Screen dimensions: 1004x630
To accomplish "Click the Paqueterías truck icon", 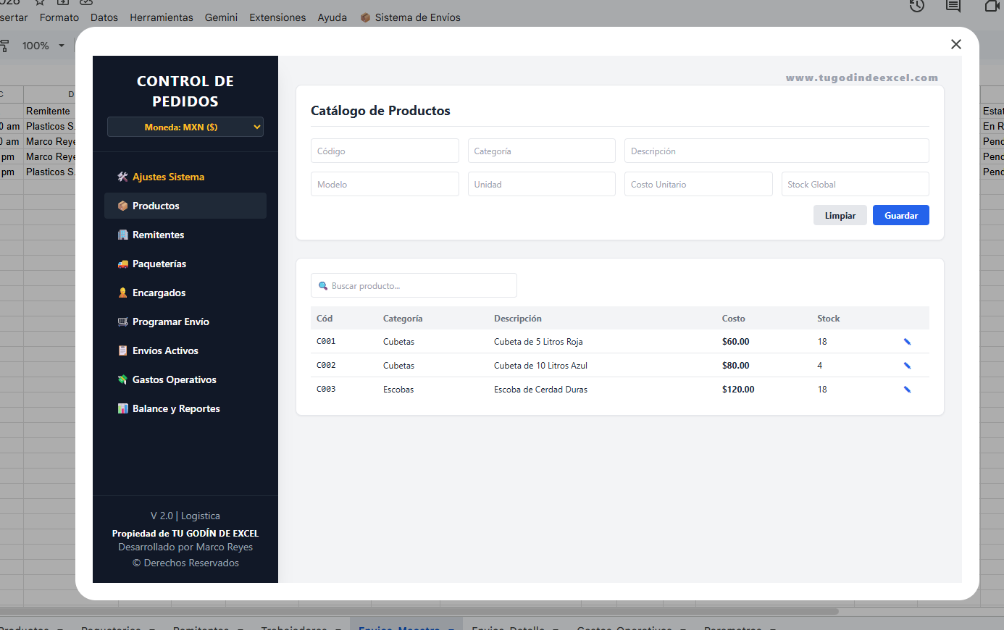I will coord(123,264).
